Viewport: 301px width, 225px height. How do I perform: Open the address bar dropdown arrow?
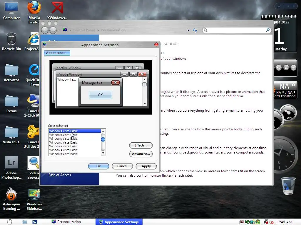pos(188,30)
